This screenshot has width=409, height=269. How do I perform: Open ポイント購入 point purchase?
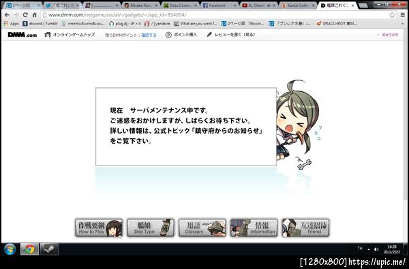click(x=181, y=35)
